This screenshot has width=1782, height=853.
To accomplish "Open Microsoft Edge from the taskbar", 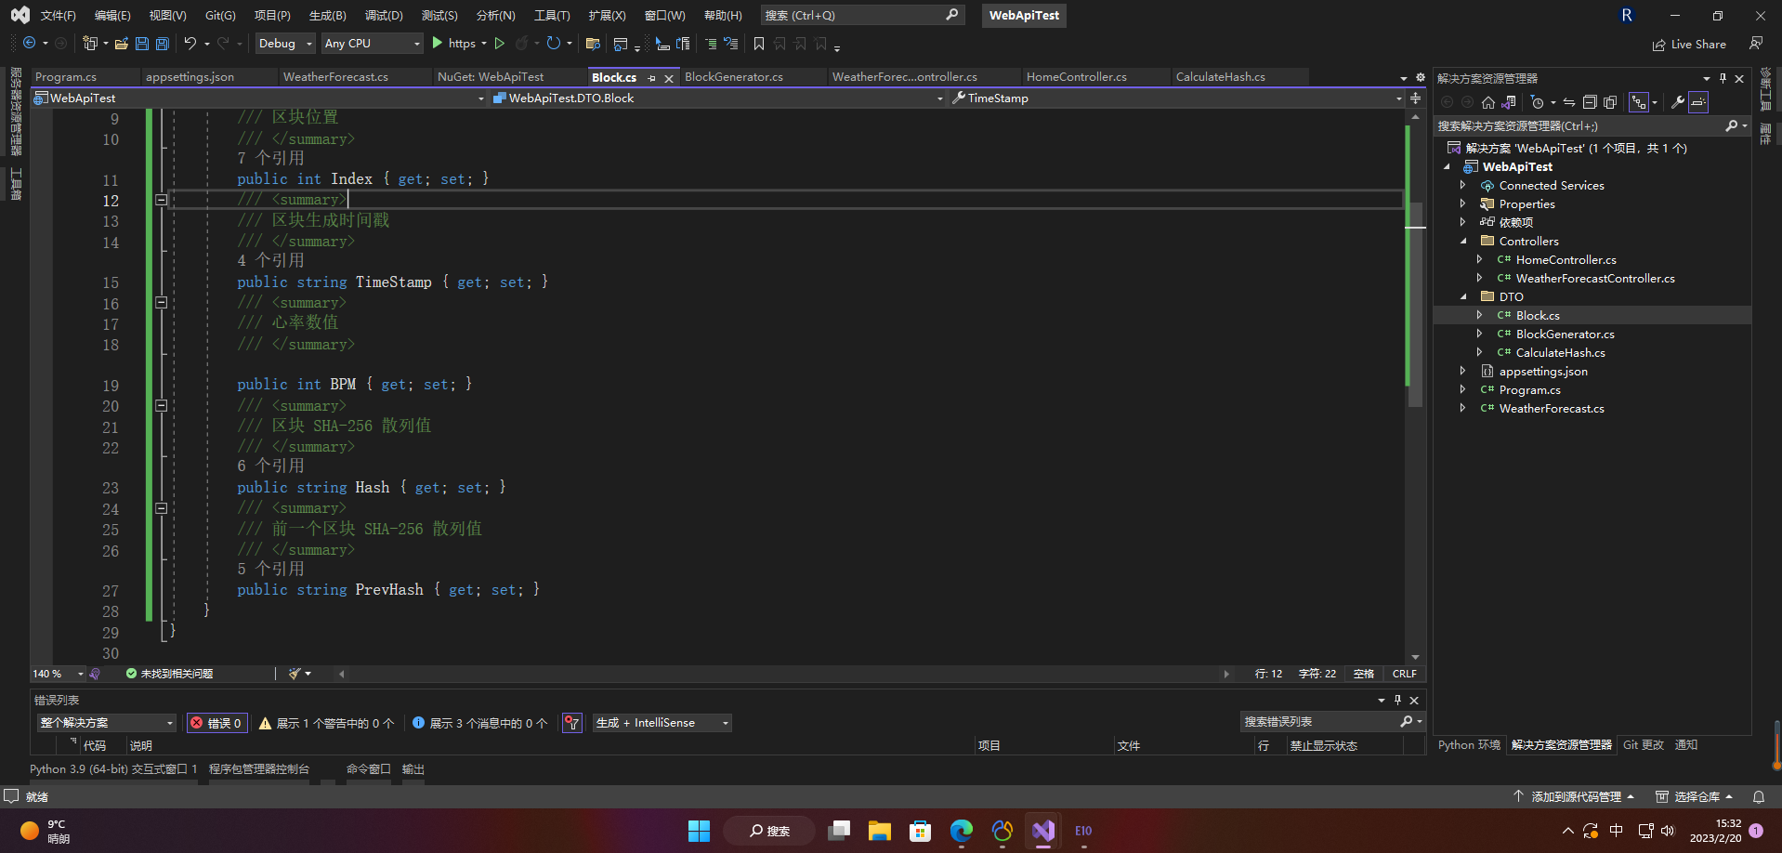I will pyautogui.click(x=962, y=831).
